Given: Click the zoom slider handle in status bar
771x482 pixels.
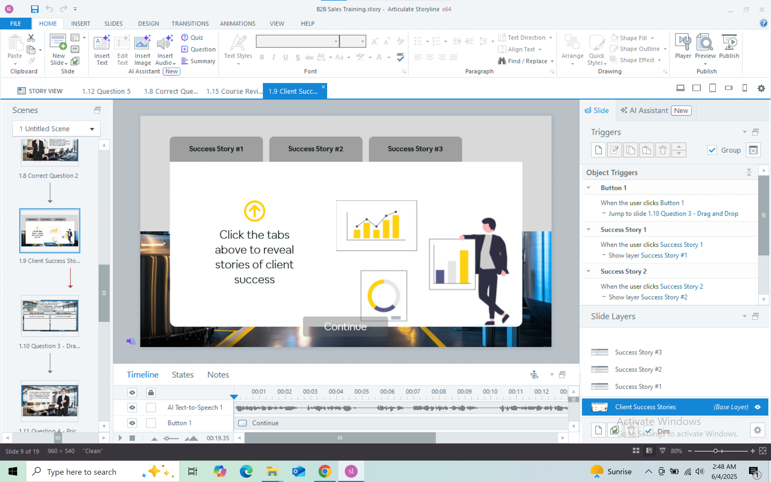Looking at the screenshot, I should click(715, 451).
